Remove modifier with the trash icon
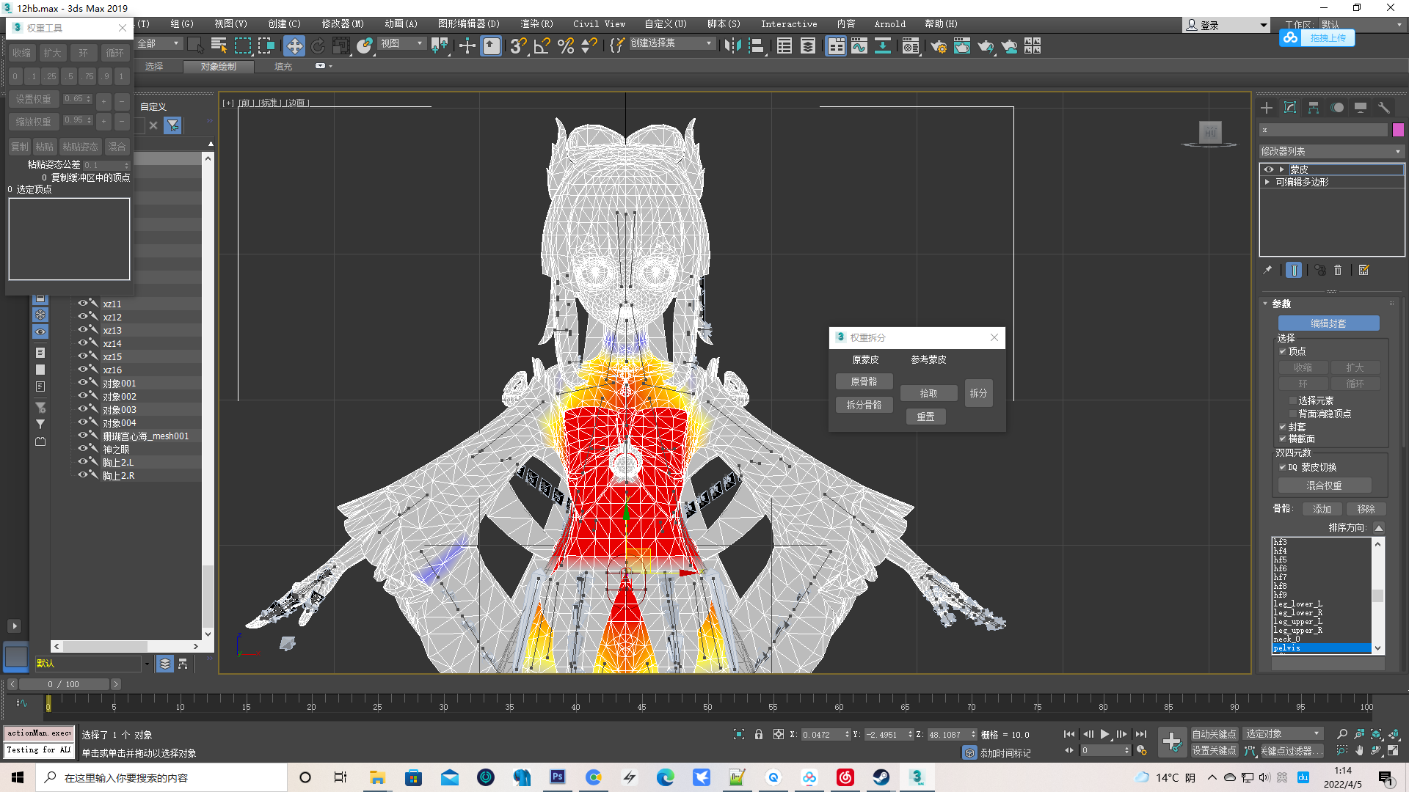This screenshot has height=792, width=1409. 1338,270
